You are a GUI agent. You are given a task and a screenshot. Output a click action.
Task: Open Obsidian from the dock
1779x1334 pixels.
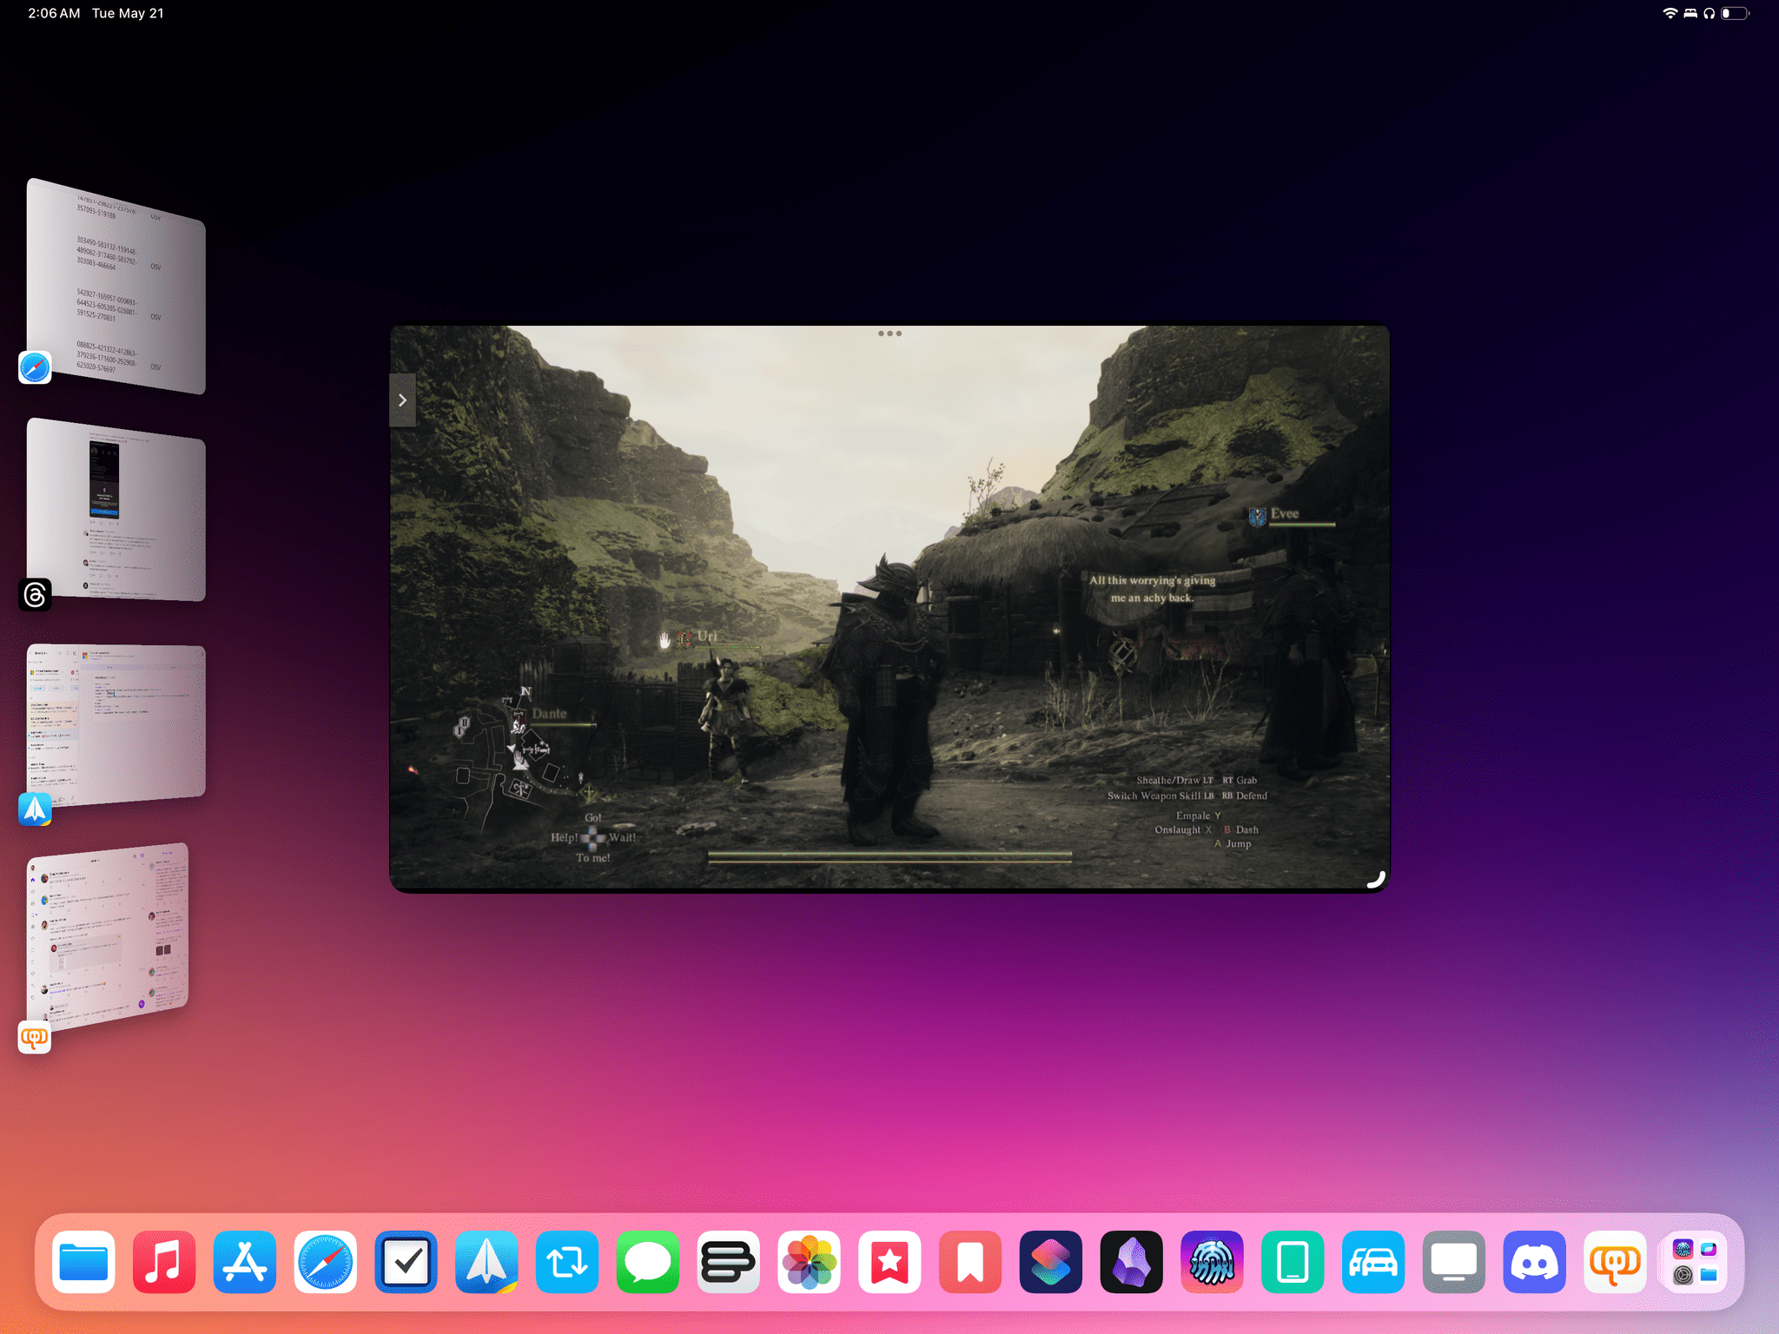(x=1132, y=1262)
